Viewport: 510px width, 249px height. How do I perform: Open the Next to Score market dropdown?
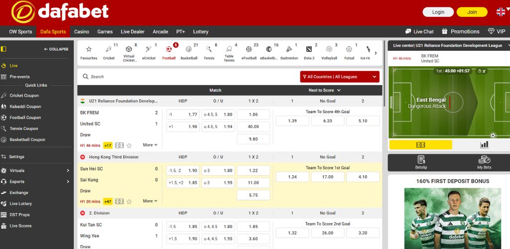click(x=325, y=90)
